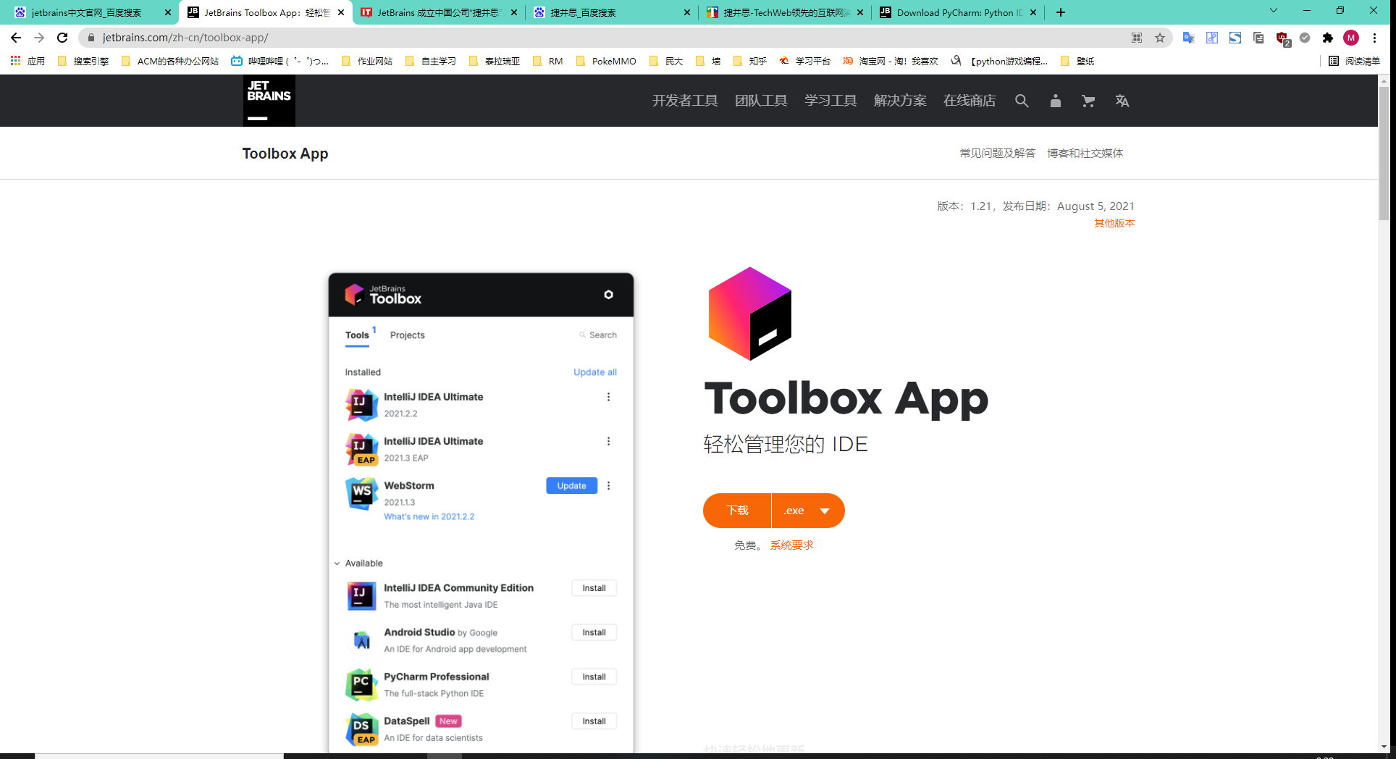Open the browser extensions puzzle icon
Viewport: 1396px width, 759px height.
pyautogui.click(x=1328, y=38)
